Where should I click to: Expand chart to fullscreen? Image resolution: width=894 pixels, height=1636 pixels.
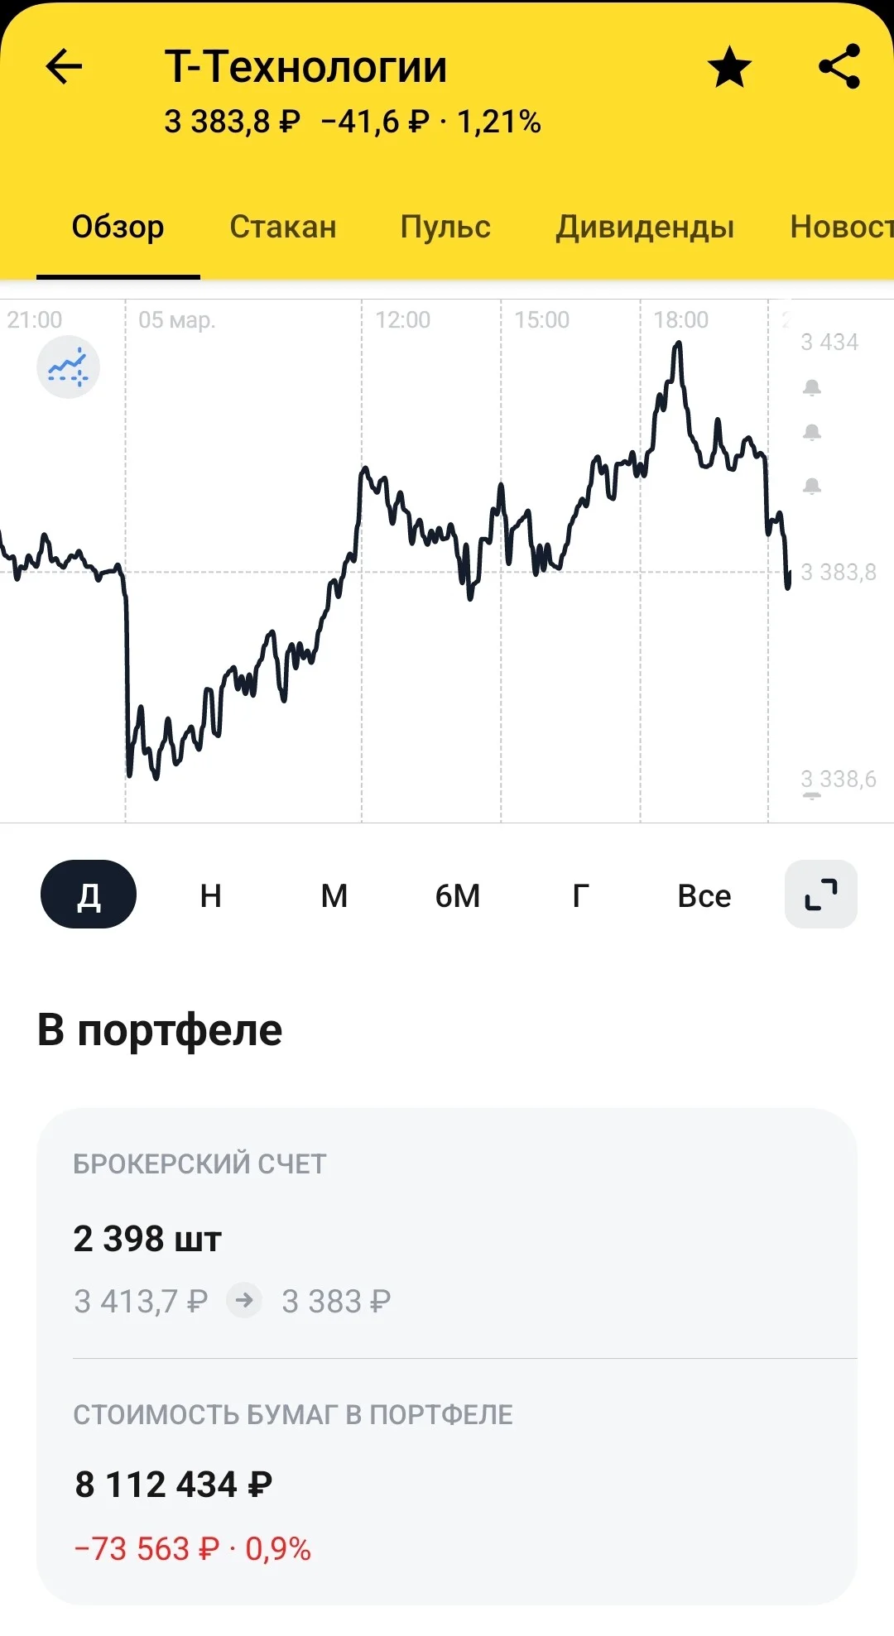821,895
